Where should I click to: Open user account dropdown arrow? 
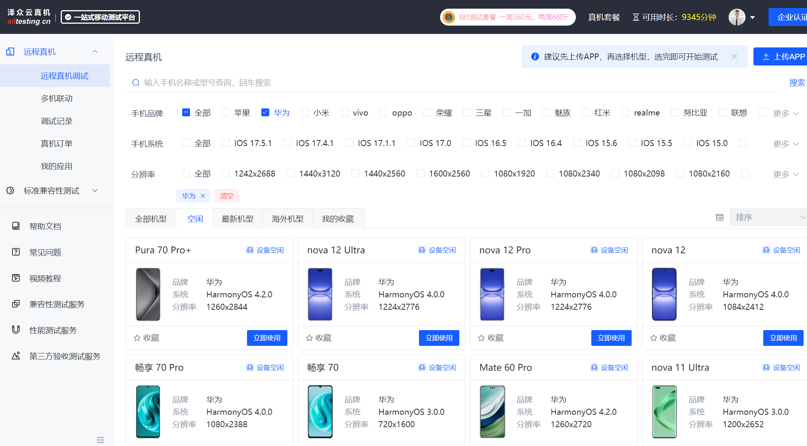753,17
